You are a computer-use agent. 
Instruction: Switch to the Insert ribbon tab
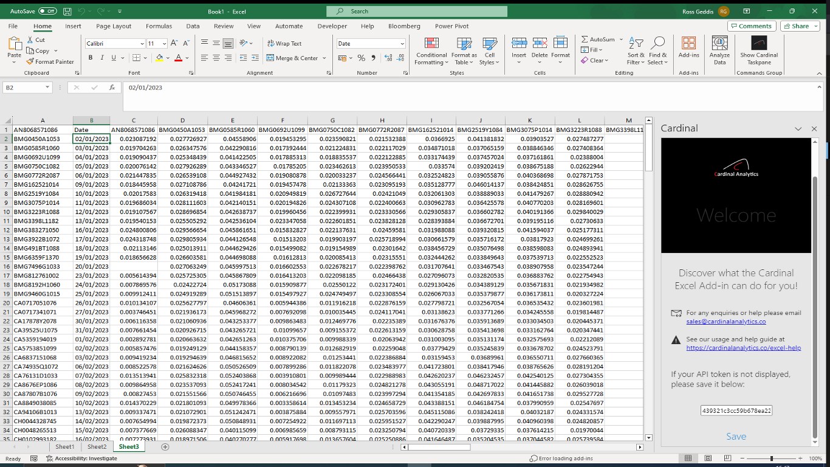click(73, 26)
